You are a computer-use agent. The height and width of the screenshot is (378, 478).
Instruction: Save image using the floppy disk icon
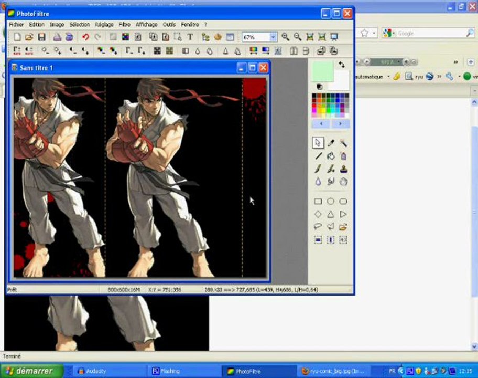pos(41,37)
